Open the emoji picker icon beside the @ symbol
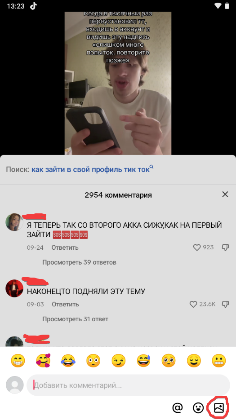Image resolution: width=236 pixels, height=420 pixels. (198, 408)
